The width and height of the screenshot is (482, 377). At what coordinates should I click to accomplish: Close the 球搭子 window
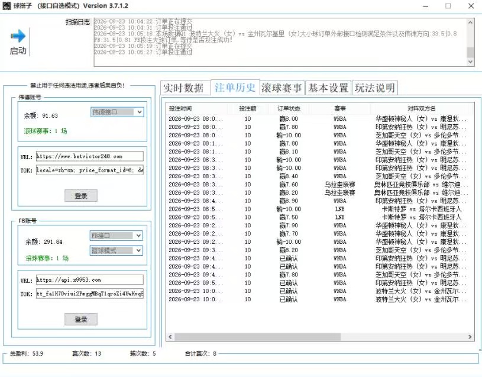(x=471, y=6)
